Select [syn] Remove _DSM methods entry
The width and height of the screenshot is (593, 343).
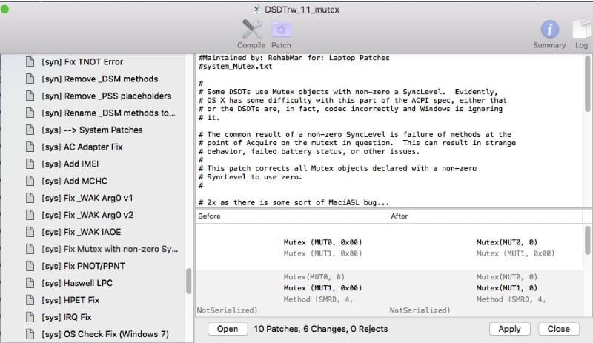(x=99, y=79)
